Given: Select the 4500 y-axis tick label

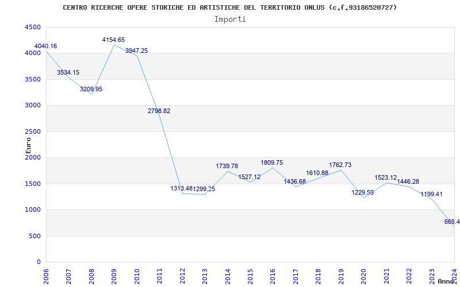Looking at the screenshot, I should pyautogui.click(x=33, y=27).
